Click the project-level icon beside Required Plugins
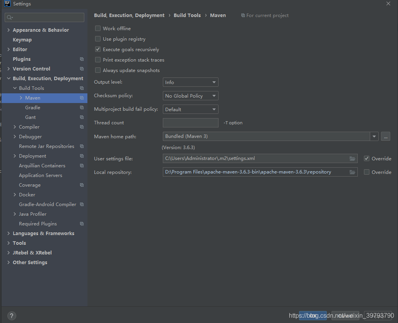The width and height of the screenshot is (398, 323). point(82,224)
